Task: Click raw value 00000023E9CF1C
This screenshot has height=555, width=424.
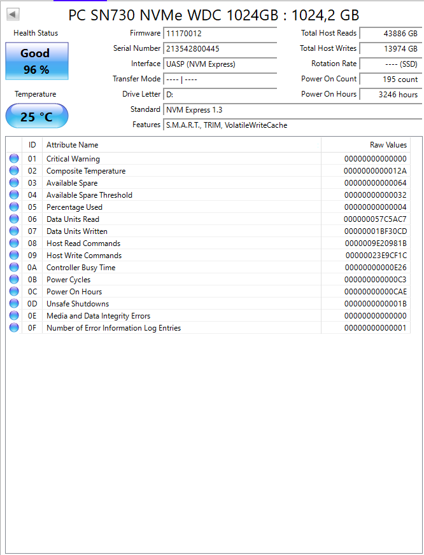Action: 376,255
